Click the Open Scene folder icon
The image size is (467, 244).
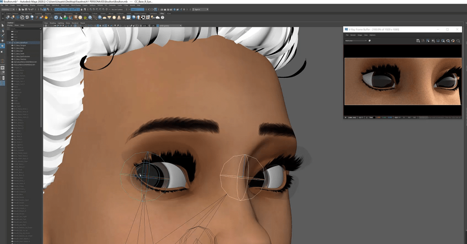click(22, 10)
